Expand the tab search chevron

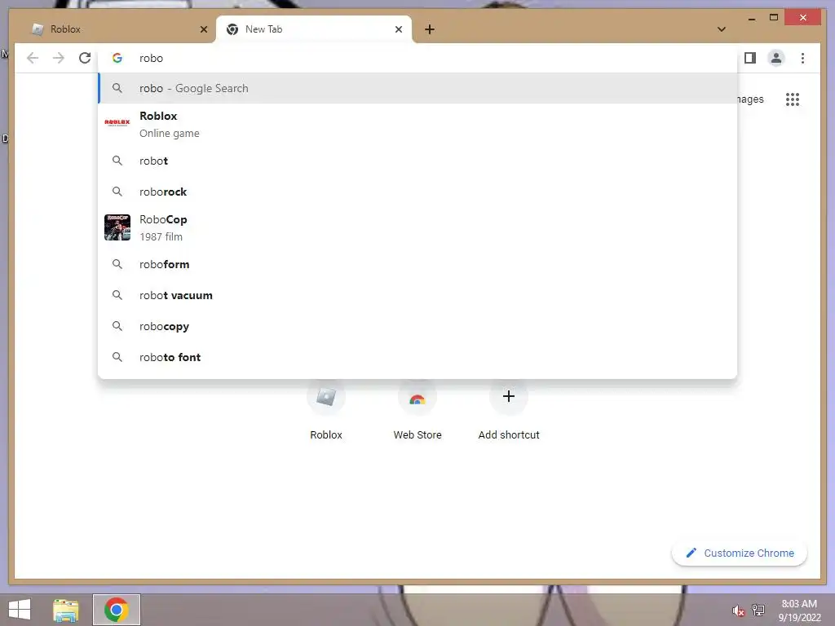(721, 29)
